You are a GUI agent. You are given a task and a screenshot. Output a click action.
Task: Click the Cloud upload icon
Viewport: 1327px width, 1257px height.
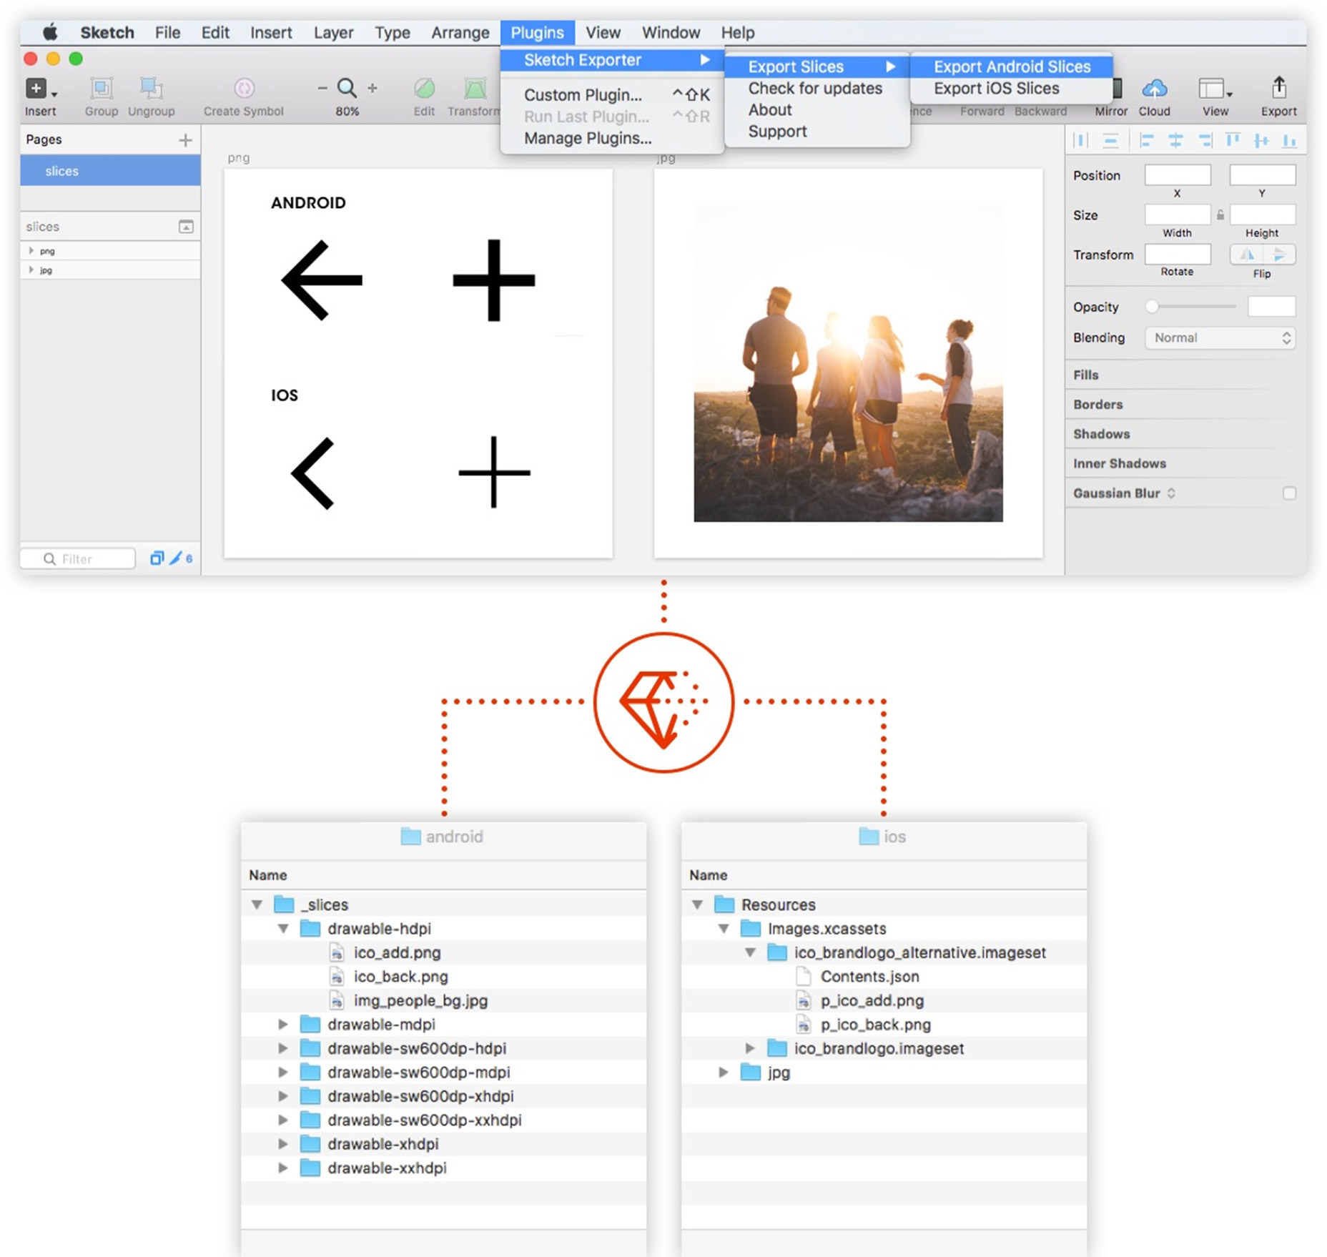[x=1154, y=89]
